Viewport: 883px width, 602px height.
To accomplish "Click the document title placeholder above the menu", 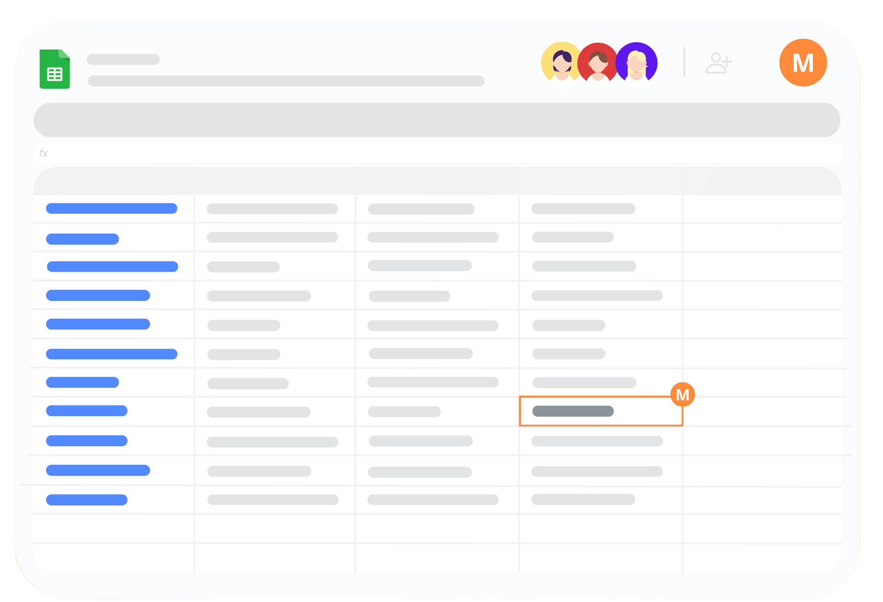I will click(x=123, y=59).
